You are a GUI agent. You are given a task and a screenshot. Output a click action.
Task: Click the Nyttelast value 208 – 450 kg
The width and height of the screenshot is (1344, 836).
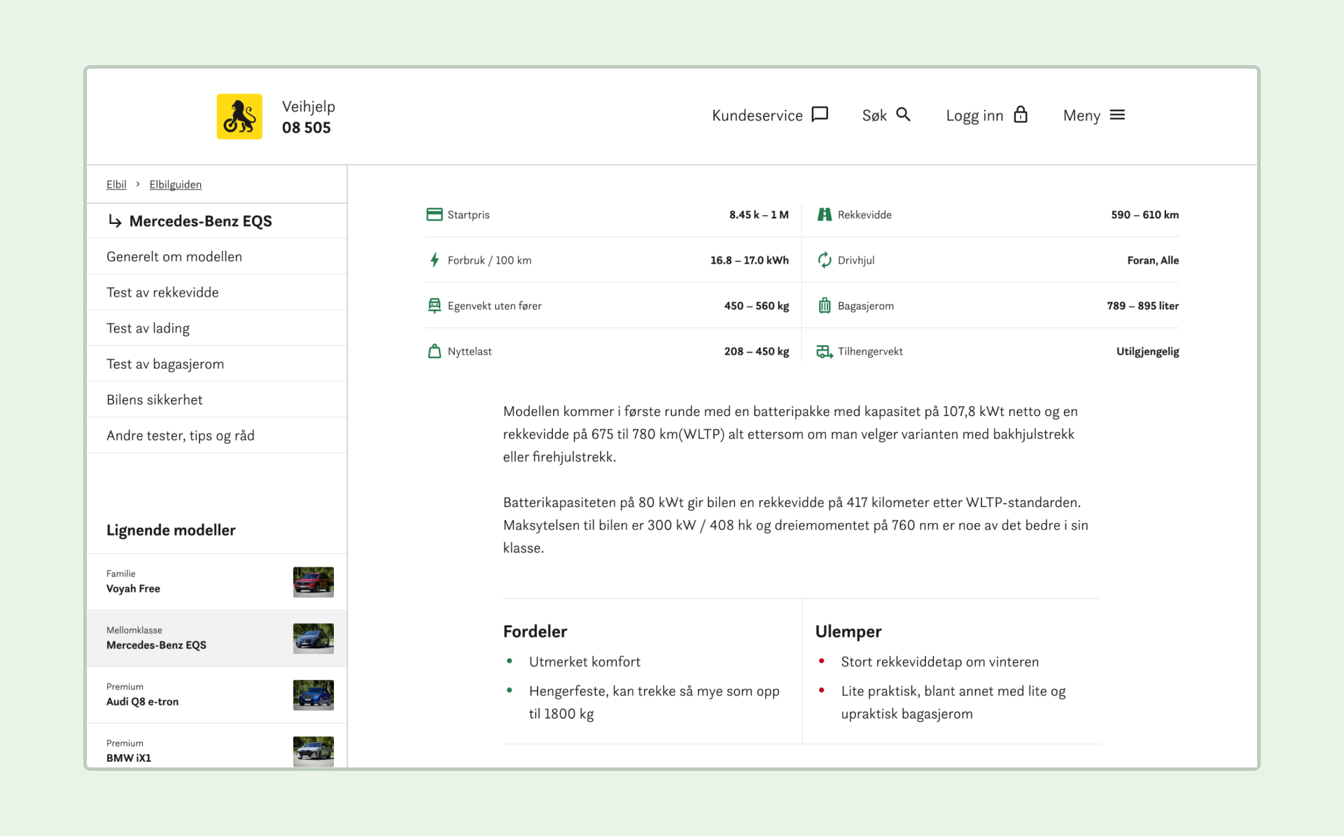click(756, 351)
